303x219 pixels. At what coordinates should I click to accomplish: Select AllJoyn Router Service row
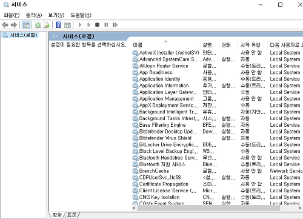click(164, 66)
